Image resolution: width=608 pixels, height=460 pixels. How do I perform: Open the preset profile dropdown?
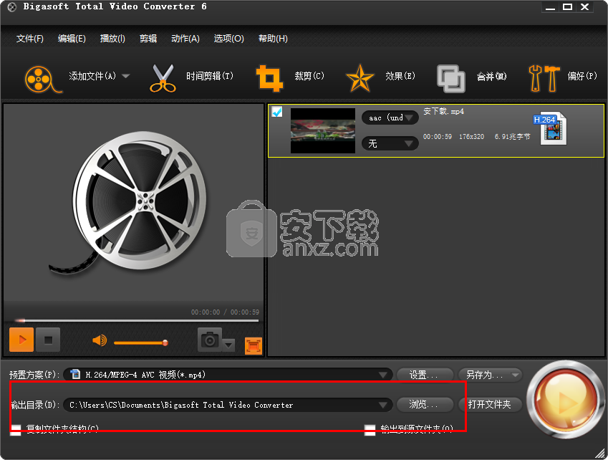[x=228, y=375]
